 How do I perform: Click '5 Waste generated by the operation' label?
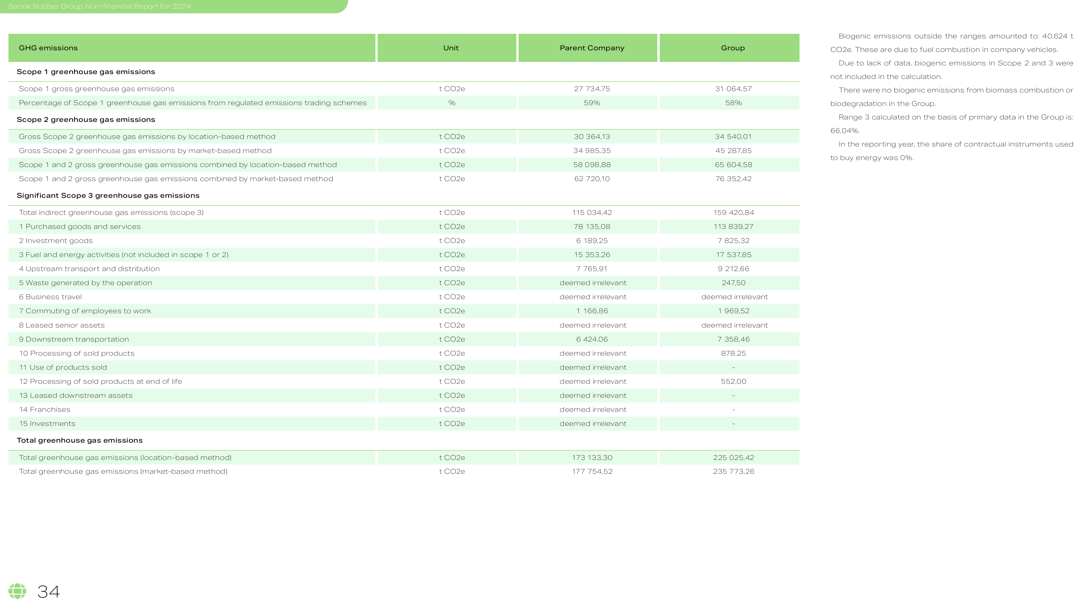[x=86, y=283]
